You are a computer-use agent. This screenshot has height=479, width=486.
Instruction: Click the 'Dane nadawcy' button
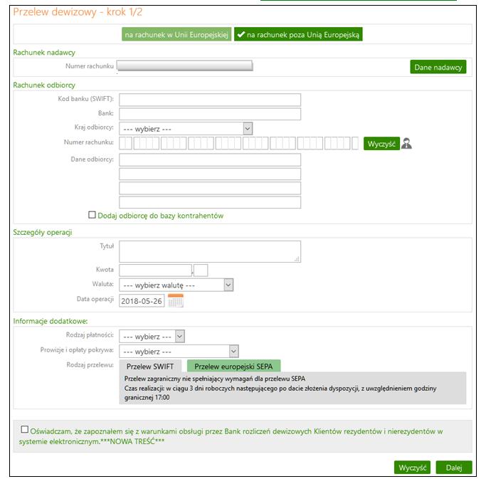coord(438,67)
